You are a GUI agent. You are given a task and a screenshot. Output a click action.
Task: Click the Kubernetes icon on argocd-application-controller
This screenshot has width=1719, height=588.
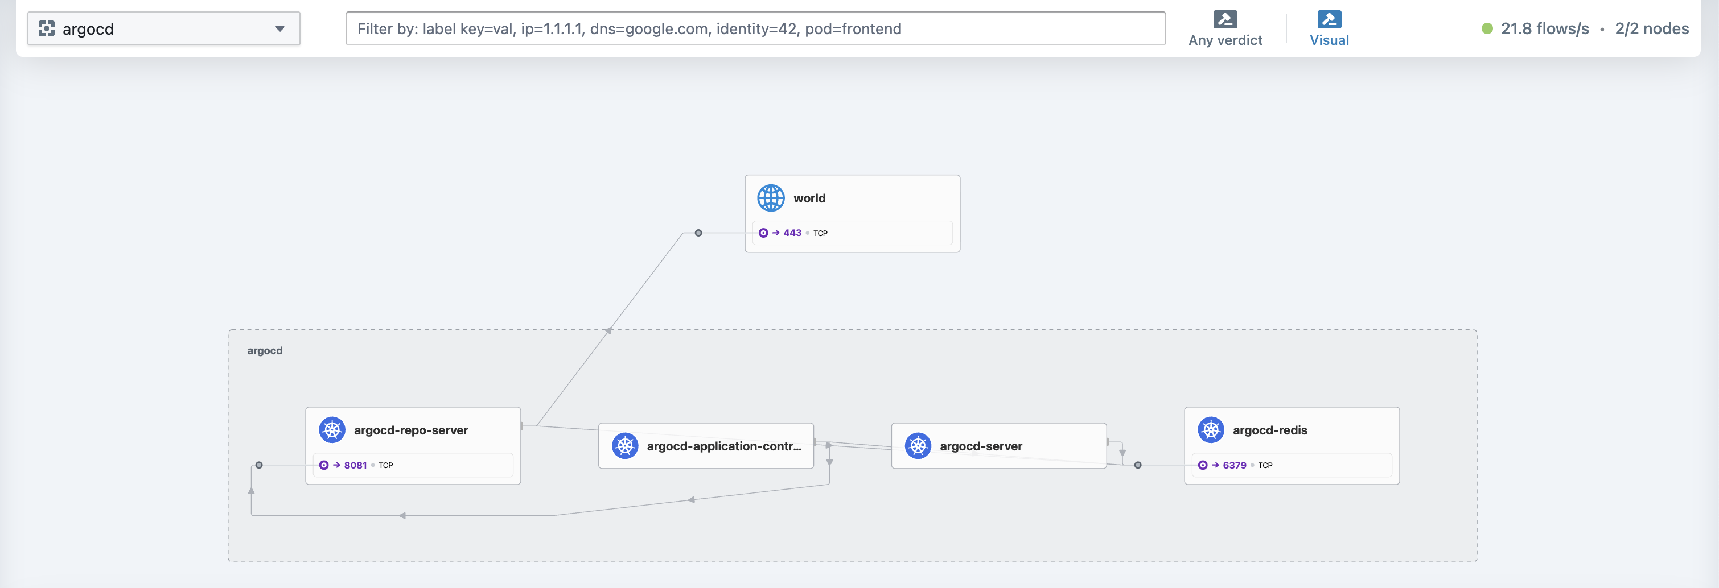coord(626,445)
